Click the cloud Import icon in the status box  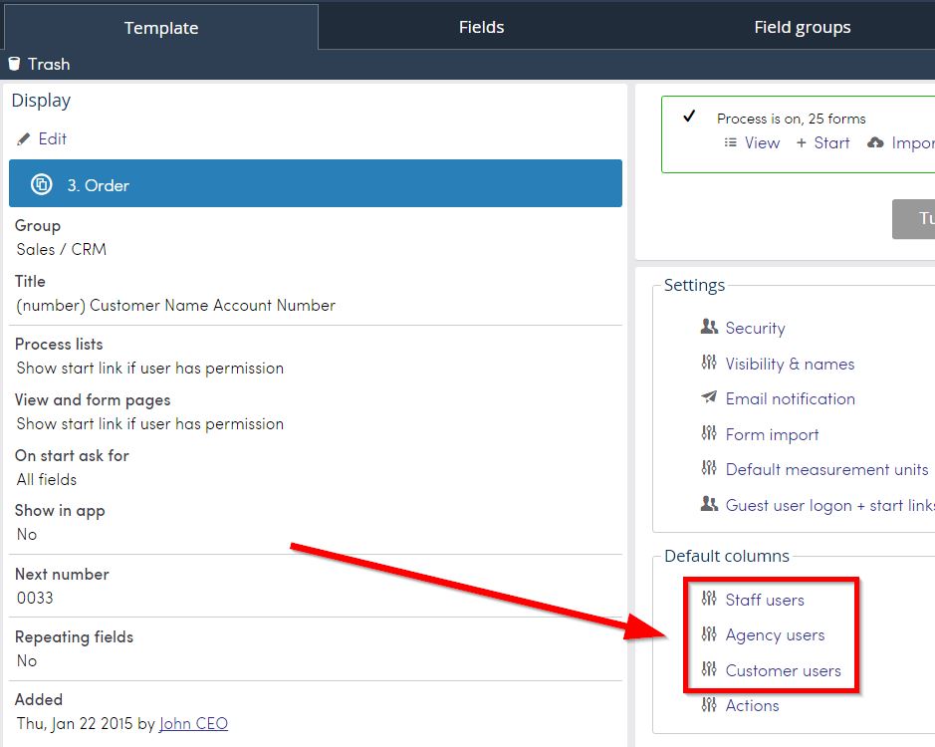(876, 142)
